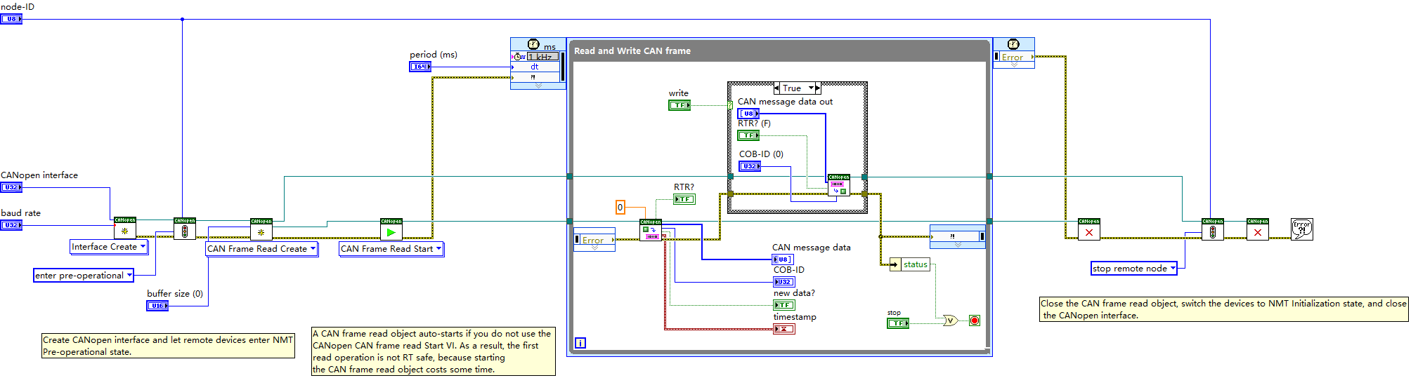Screen dimensions: 1418x378
Task: Click the case selector next-case arrow
Action: [818, 88]
